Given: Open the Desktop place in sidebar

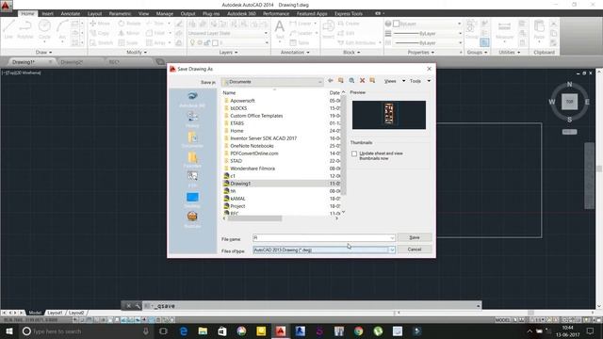Looking at the screenshot, I should (x=192, y=200).
